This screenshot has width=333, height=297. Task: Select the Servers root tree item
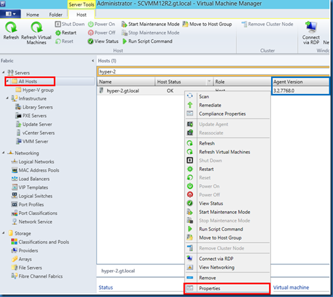pos(18,72)
